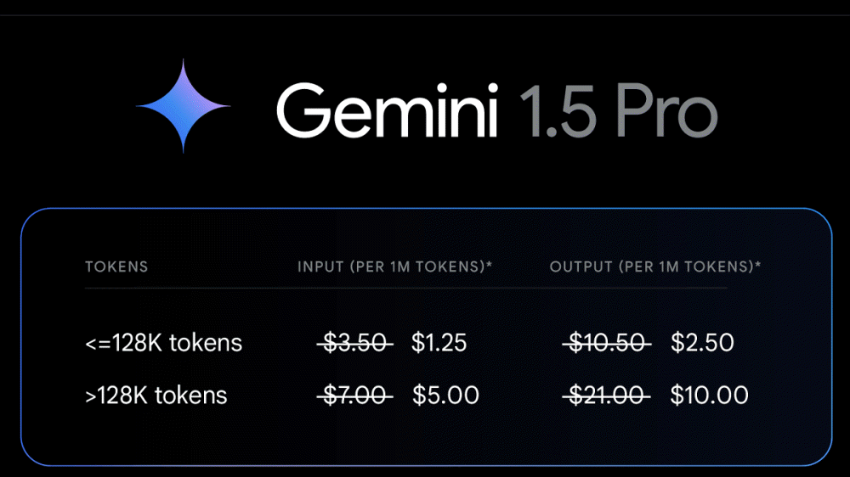Screen dimensions: 850x477
Task: Click the thin horizontal line above the logo
Action: tap(425, 15)
